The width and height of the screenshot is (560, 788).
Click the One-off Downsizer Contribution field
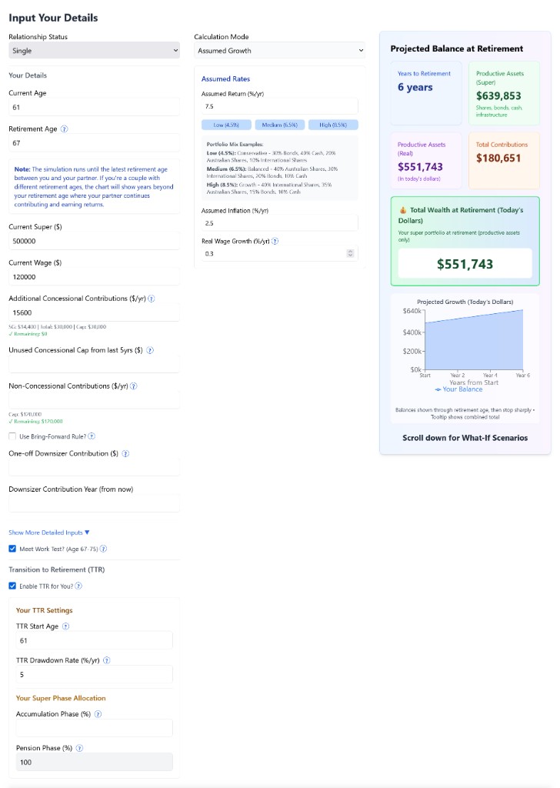point(95,467)
